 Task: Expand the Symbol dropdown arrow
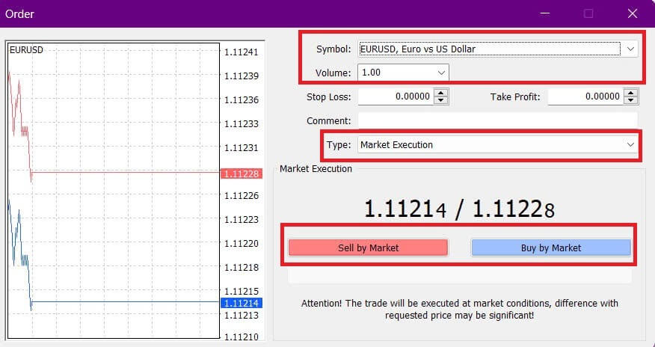click(631, 49)
